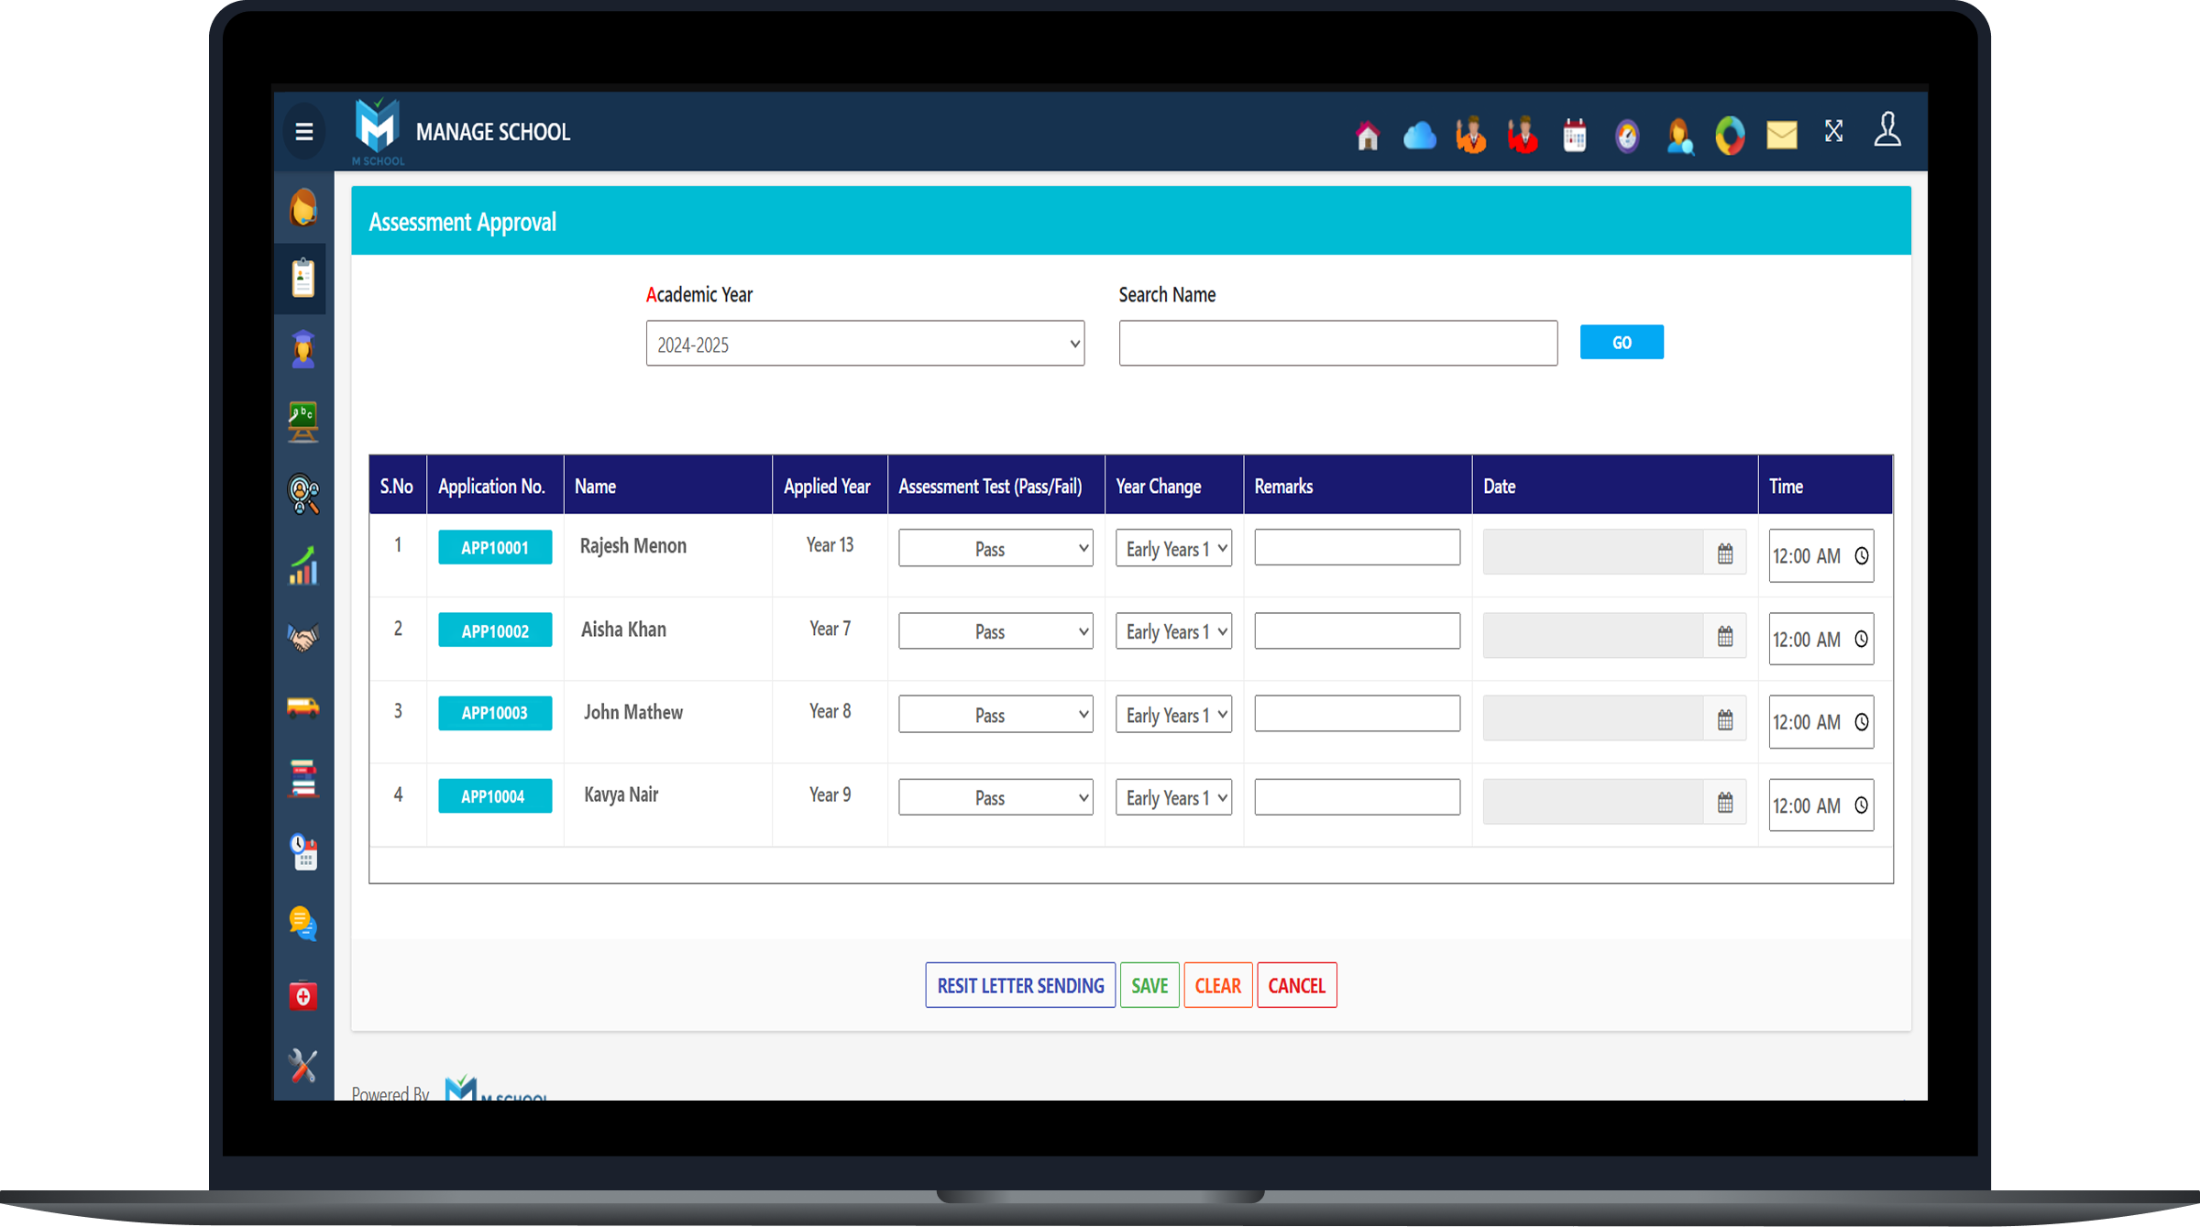This screenshot has width=2200, height=1227.
Task: Click Kavya Nair's Remarks field
Action: pos(1357,796)
